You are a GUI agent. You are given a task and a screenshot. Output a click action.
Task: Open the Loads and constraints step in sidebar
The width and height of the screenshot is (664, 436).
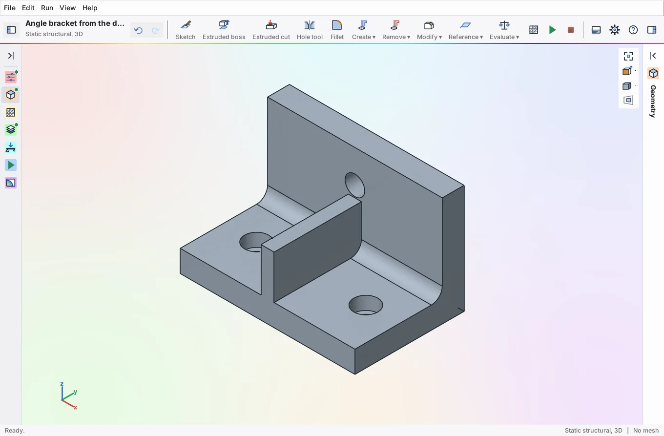(x=11, y=147)
